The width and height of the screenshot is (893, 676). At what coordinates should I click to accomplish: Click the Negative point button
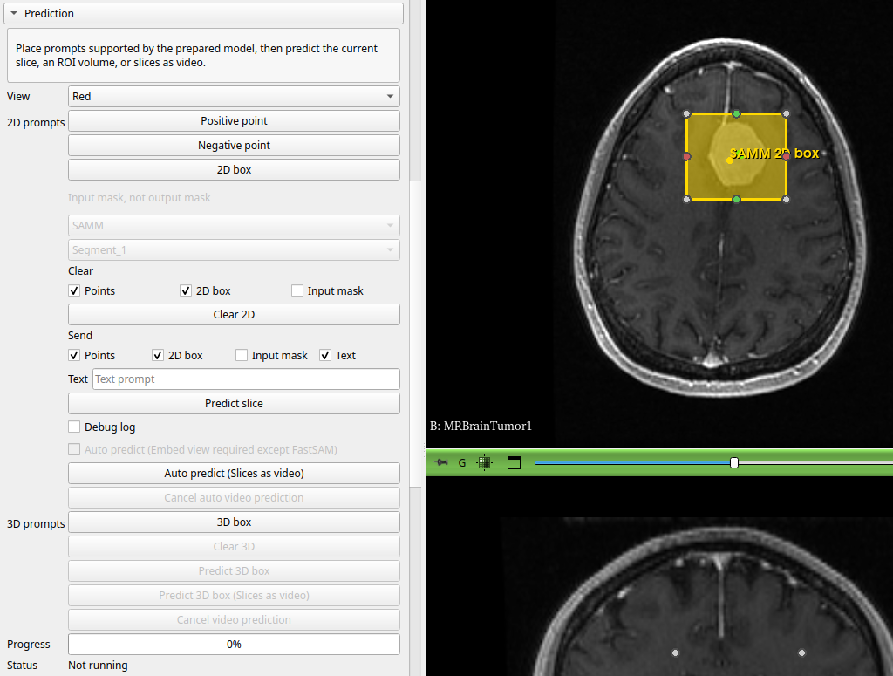pyautogui.click(x=234, y=145)
